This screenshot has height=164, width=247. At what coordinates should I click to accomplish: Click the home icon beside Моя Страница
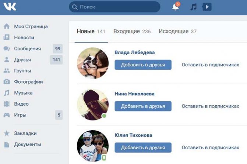pos(7,26)
